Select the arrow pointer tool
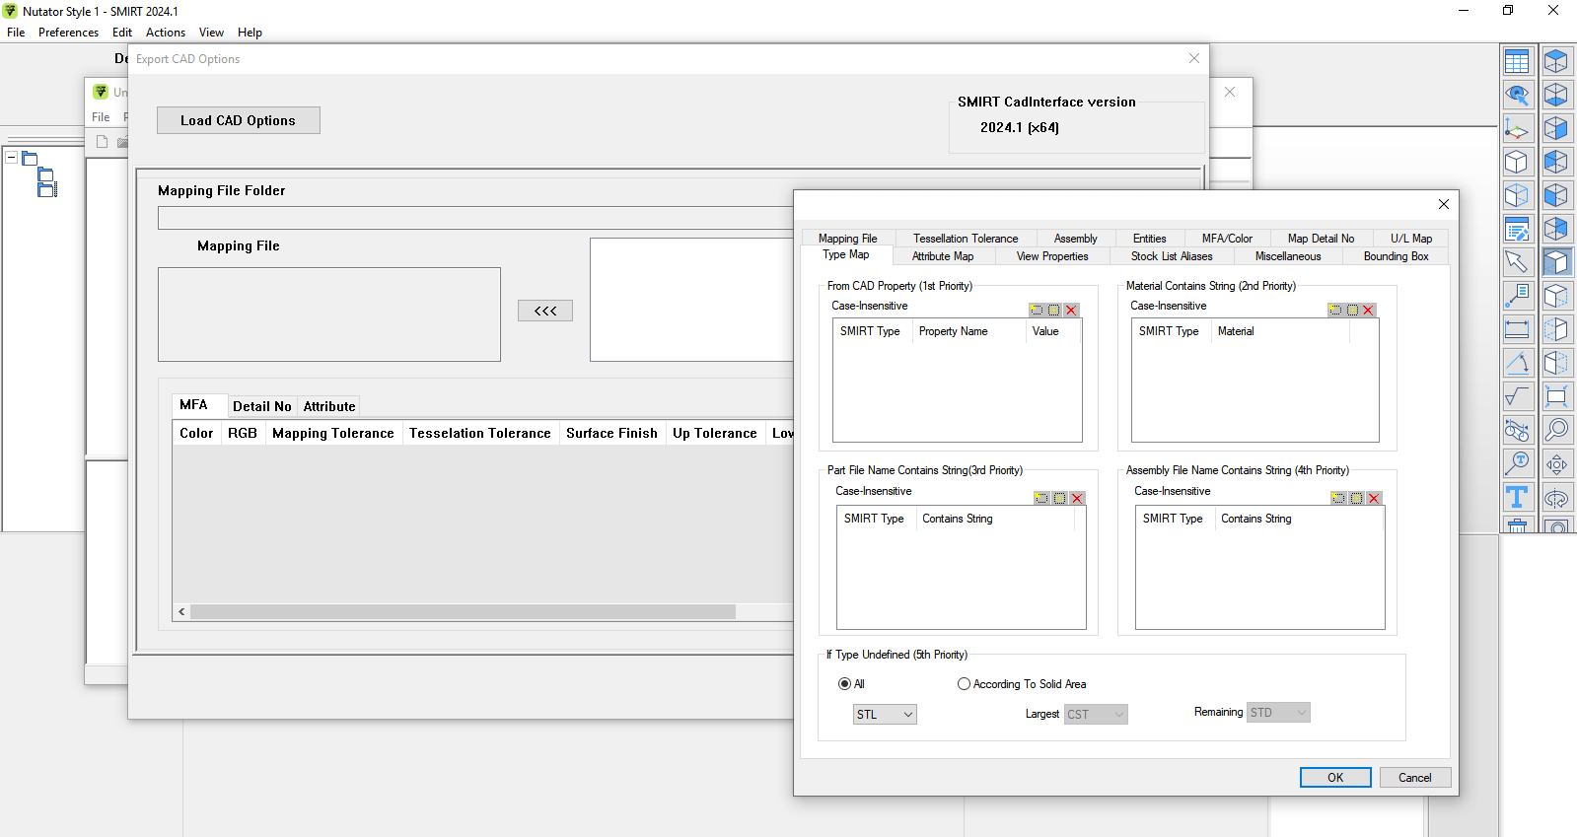Image resolution: width=1577 pixels, height=837 pixels. (x=1517, y=262)
